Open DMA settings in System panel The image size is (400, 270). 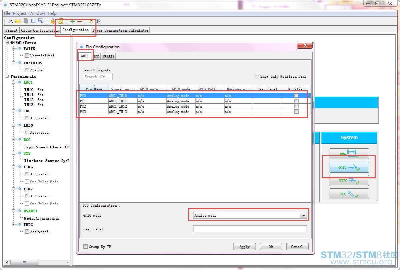(349, 154)
